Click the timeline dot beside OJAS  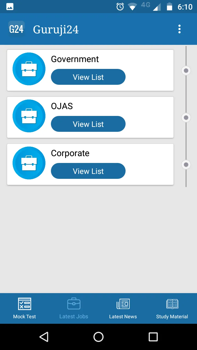point(186,118)
